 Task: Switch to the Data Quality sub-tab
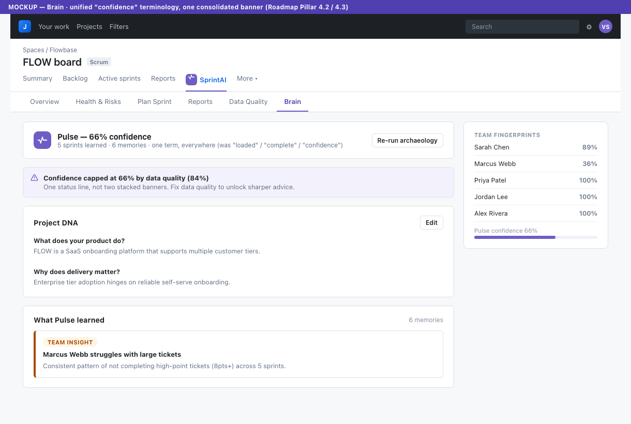click(x=248, y=102)
